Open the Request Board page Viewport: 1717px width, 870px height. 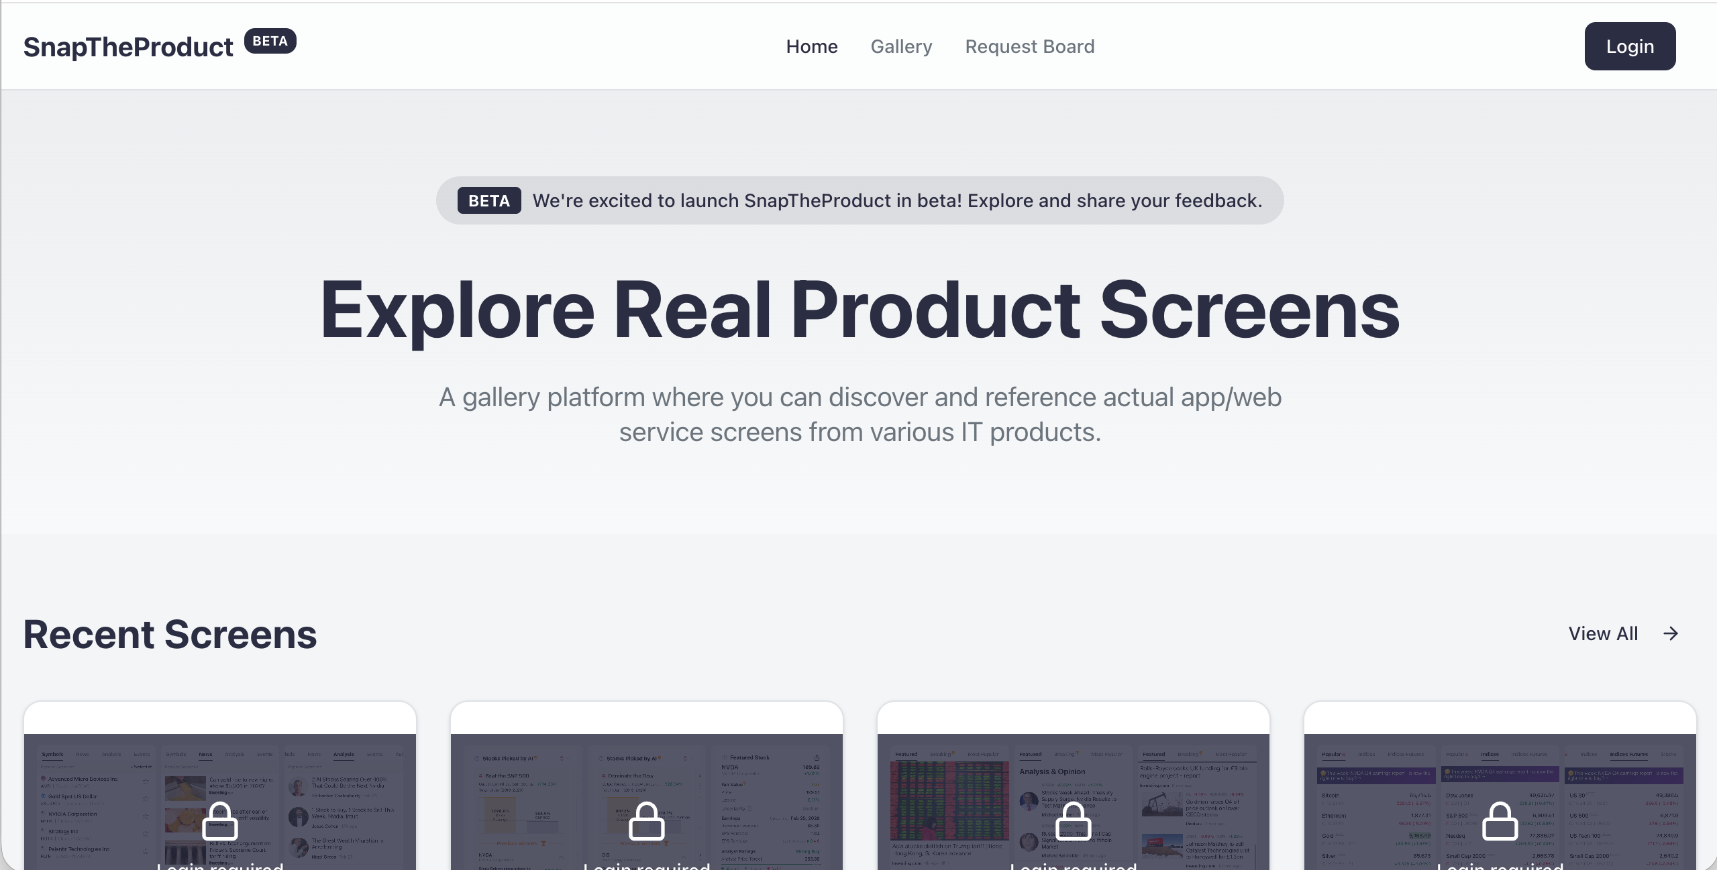pyautogui.click(x=1029, y=46)
